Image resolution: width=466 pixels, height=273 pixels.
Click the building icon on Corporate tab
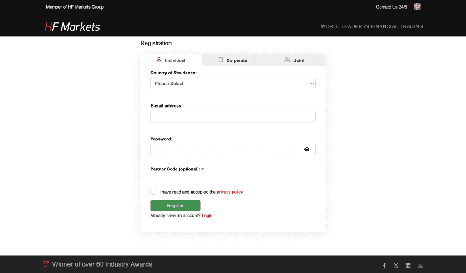click(221, 60)
